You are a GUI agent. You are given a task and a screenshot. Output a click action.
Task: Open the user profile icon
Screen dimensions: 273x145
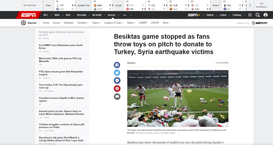pyautogui.click(x=265, y=15)
